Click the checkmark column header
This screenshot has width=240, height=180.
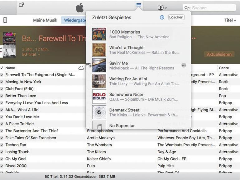[2, 68]
